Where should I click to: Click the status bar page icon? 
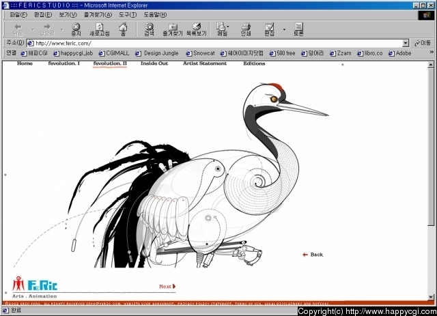tap(5, 310)
